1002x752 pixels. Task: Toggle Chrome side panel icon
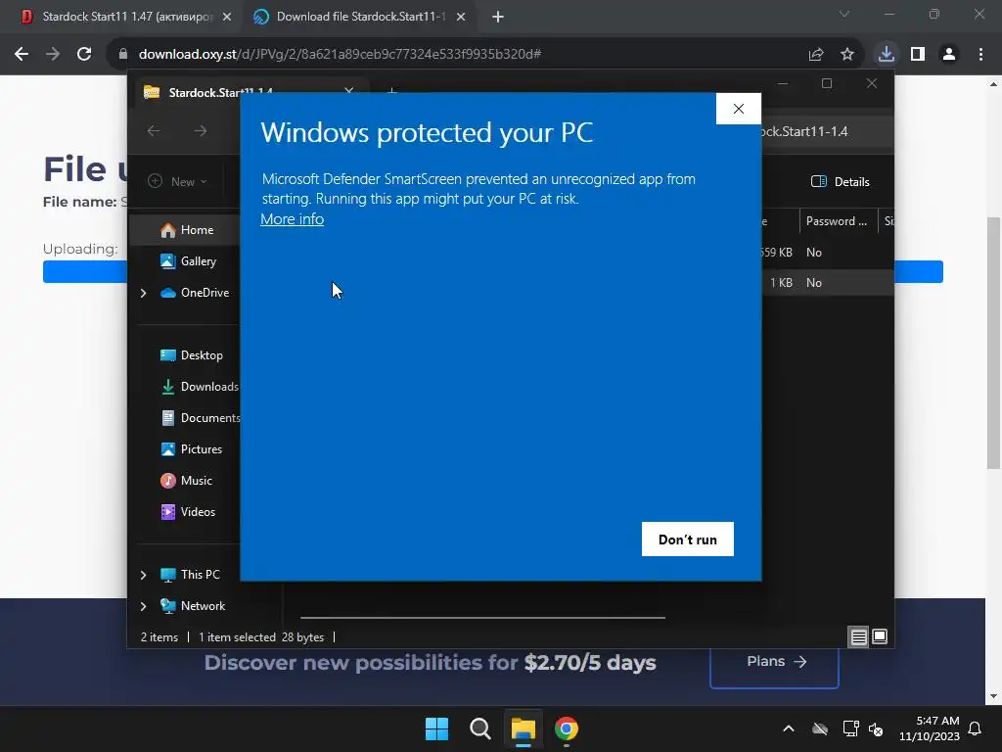(x=918, y=55)
